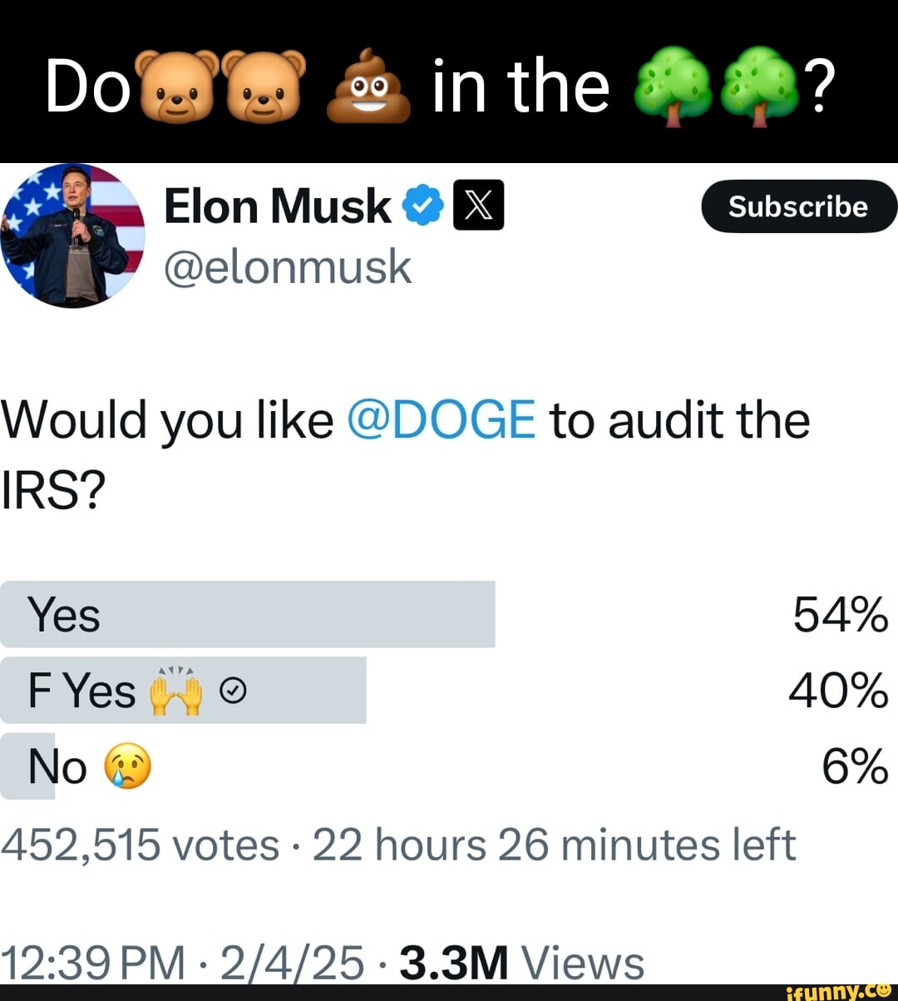Viewport: 898px width, 1001px height.
Task: Click the vote confirmation checkmark on F Yes
Action: (x=234, y=689)
